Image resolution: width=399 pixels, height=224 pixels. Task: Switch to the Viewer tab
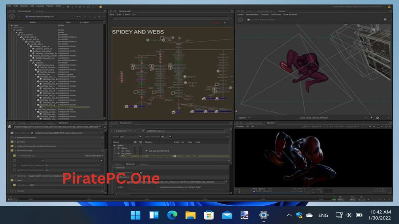(x=281, y=11)
